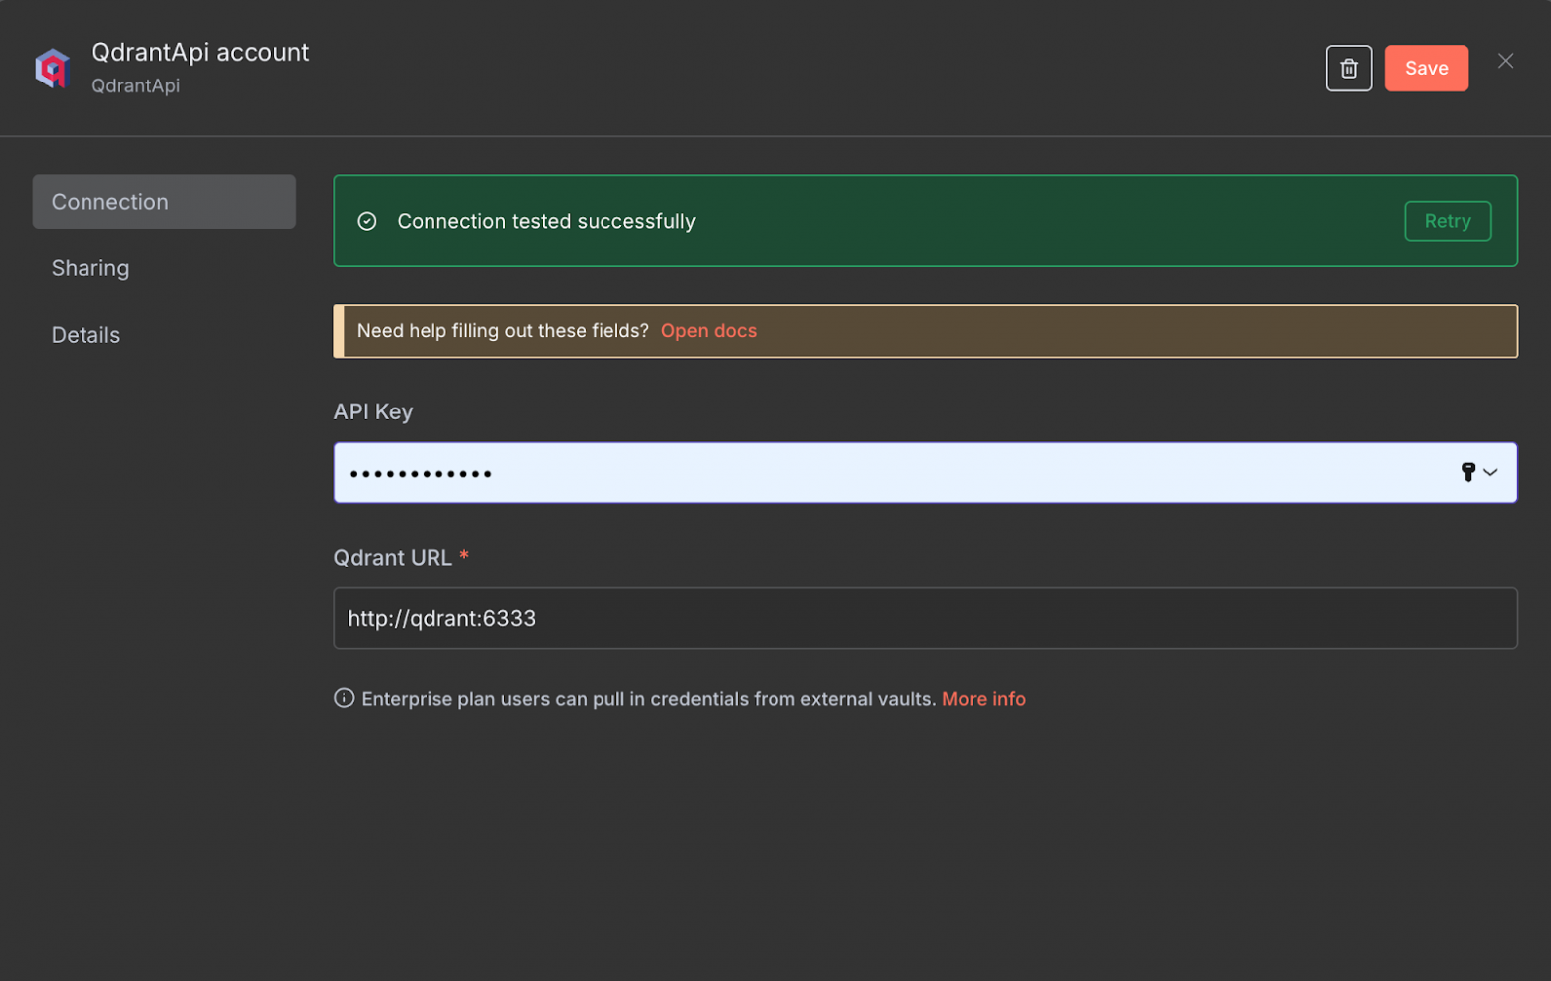This screenshot has height=981, width=1551.
Task: Retry the connection test
Action: pyautogui.click(x=1447, y=221)
